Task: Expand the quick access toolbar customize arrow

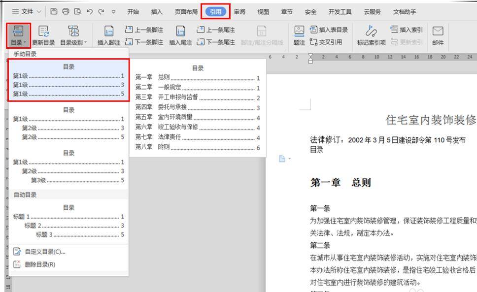Action: tap(114, 11)
